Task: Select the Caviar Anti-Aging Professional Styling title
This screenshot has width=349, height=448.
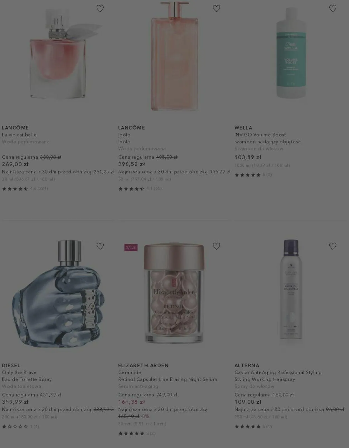Action: point(278,372)
